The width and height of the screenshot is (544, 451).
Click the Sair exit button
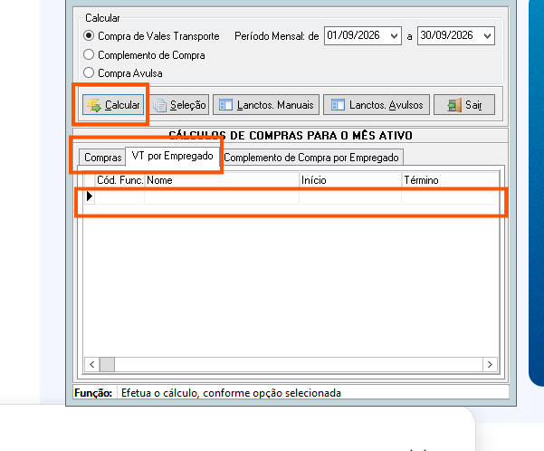pos(464,105)
